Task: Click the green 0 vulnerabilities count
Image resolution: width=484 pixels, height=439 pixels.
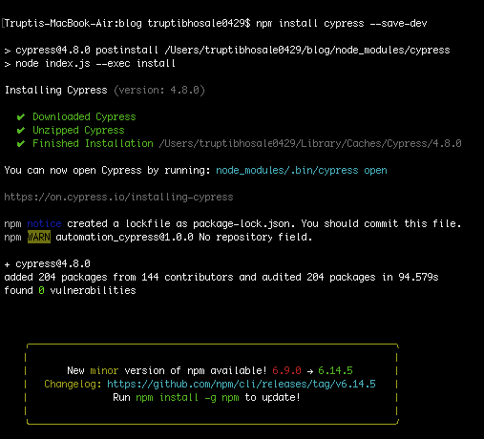Action: pos(41,290)
